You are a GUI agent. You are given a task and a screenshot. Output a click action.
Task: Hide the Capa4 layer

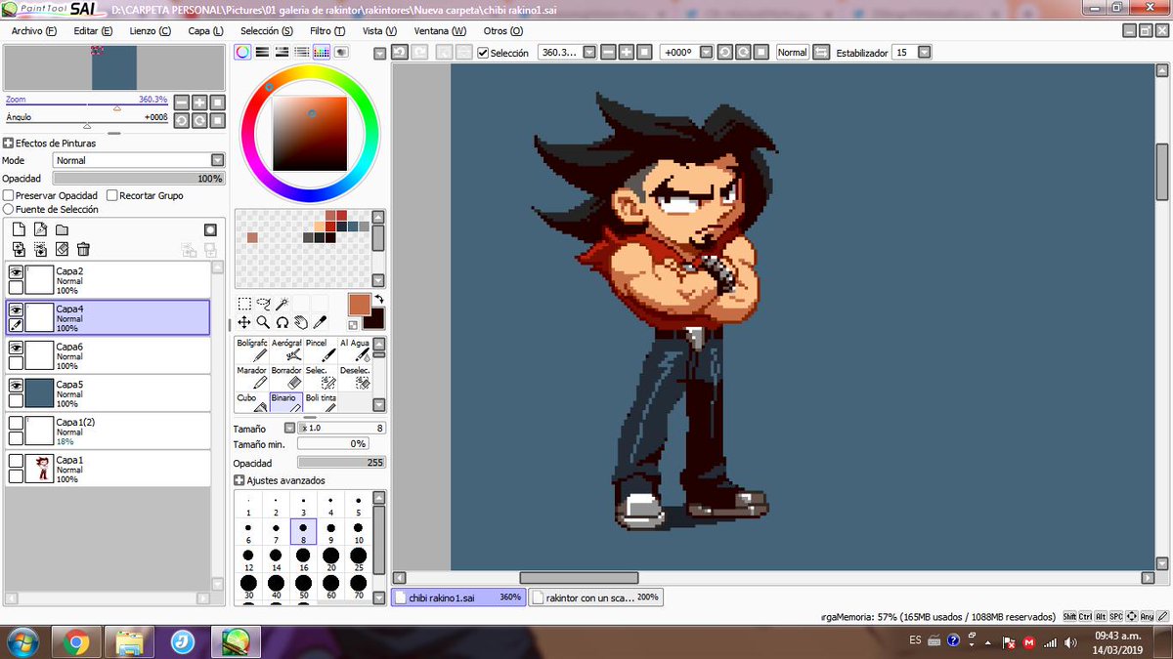[16, 310]
